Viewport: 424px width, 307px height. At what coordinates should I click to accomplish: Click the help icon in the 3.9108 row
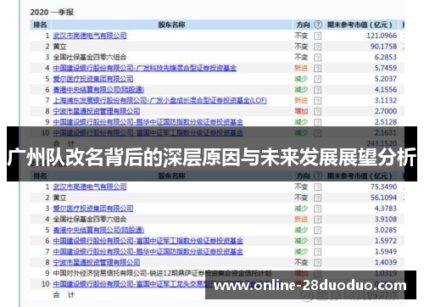coord(318,220)
